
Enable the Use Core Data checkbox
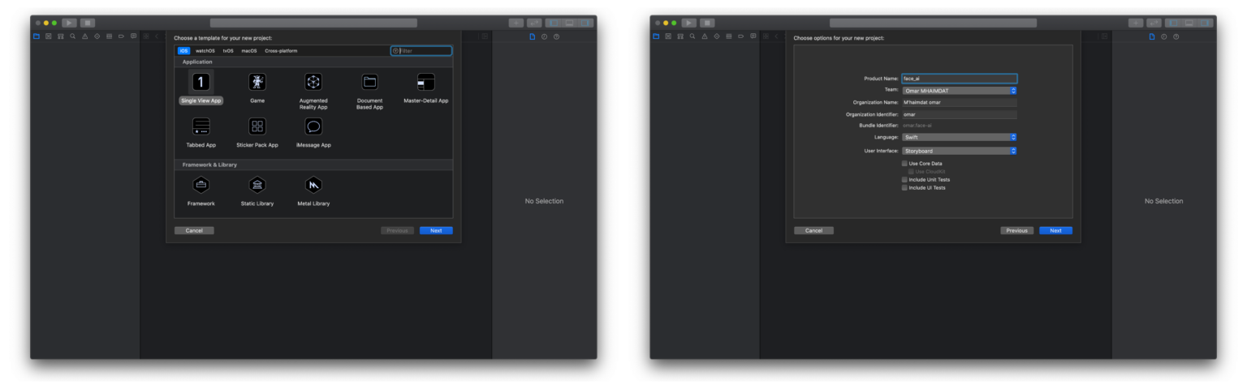(905, 164)
